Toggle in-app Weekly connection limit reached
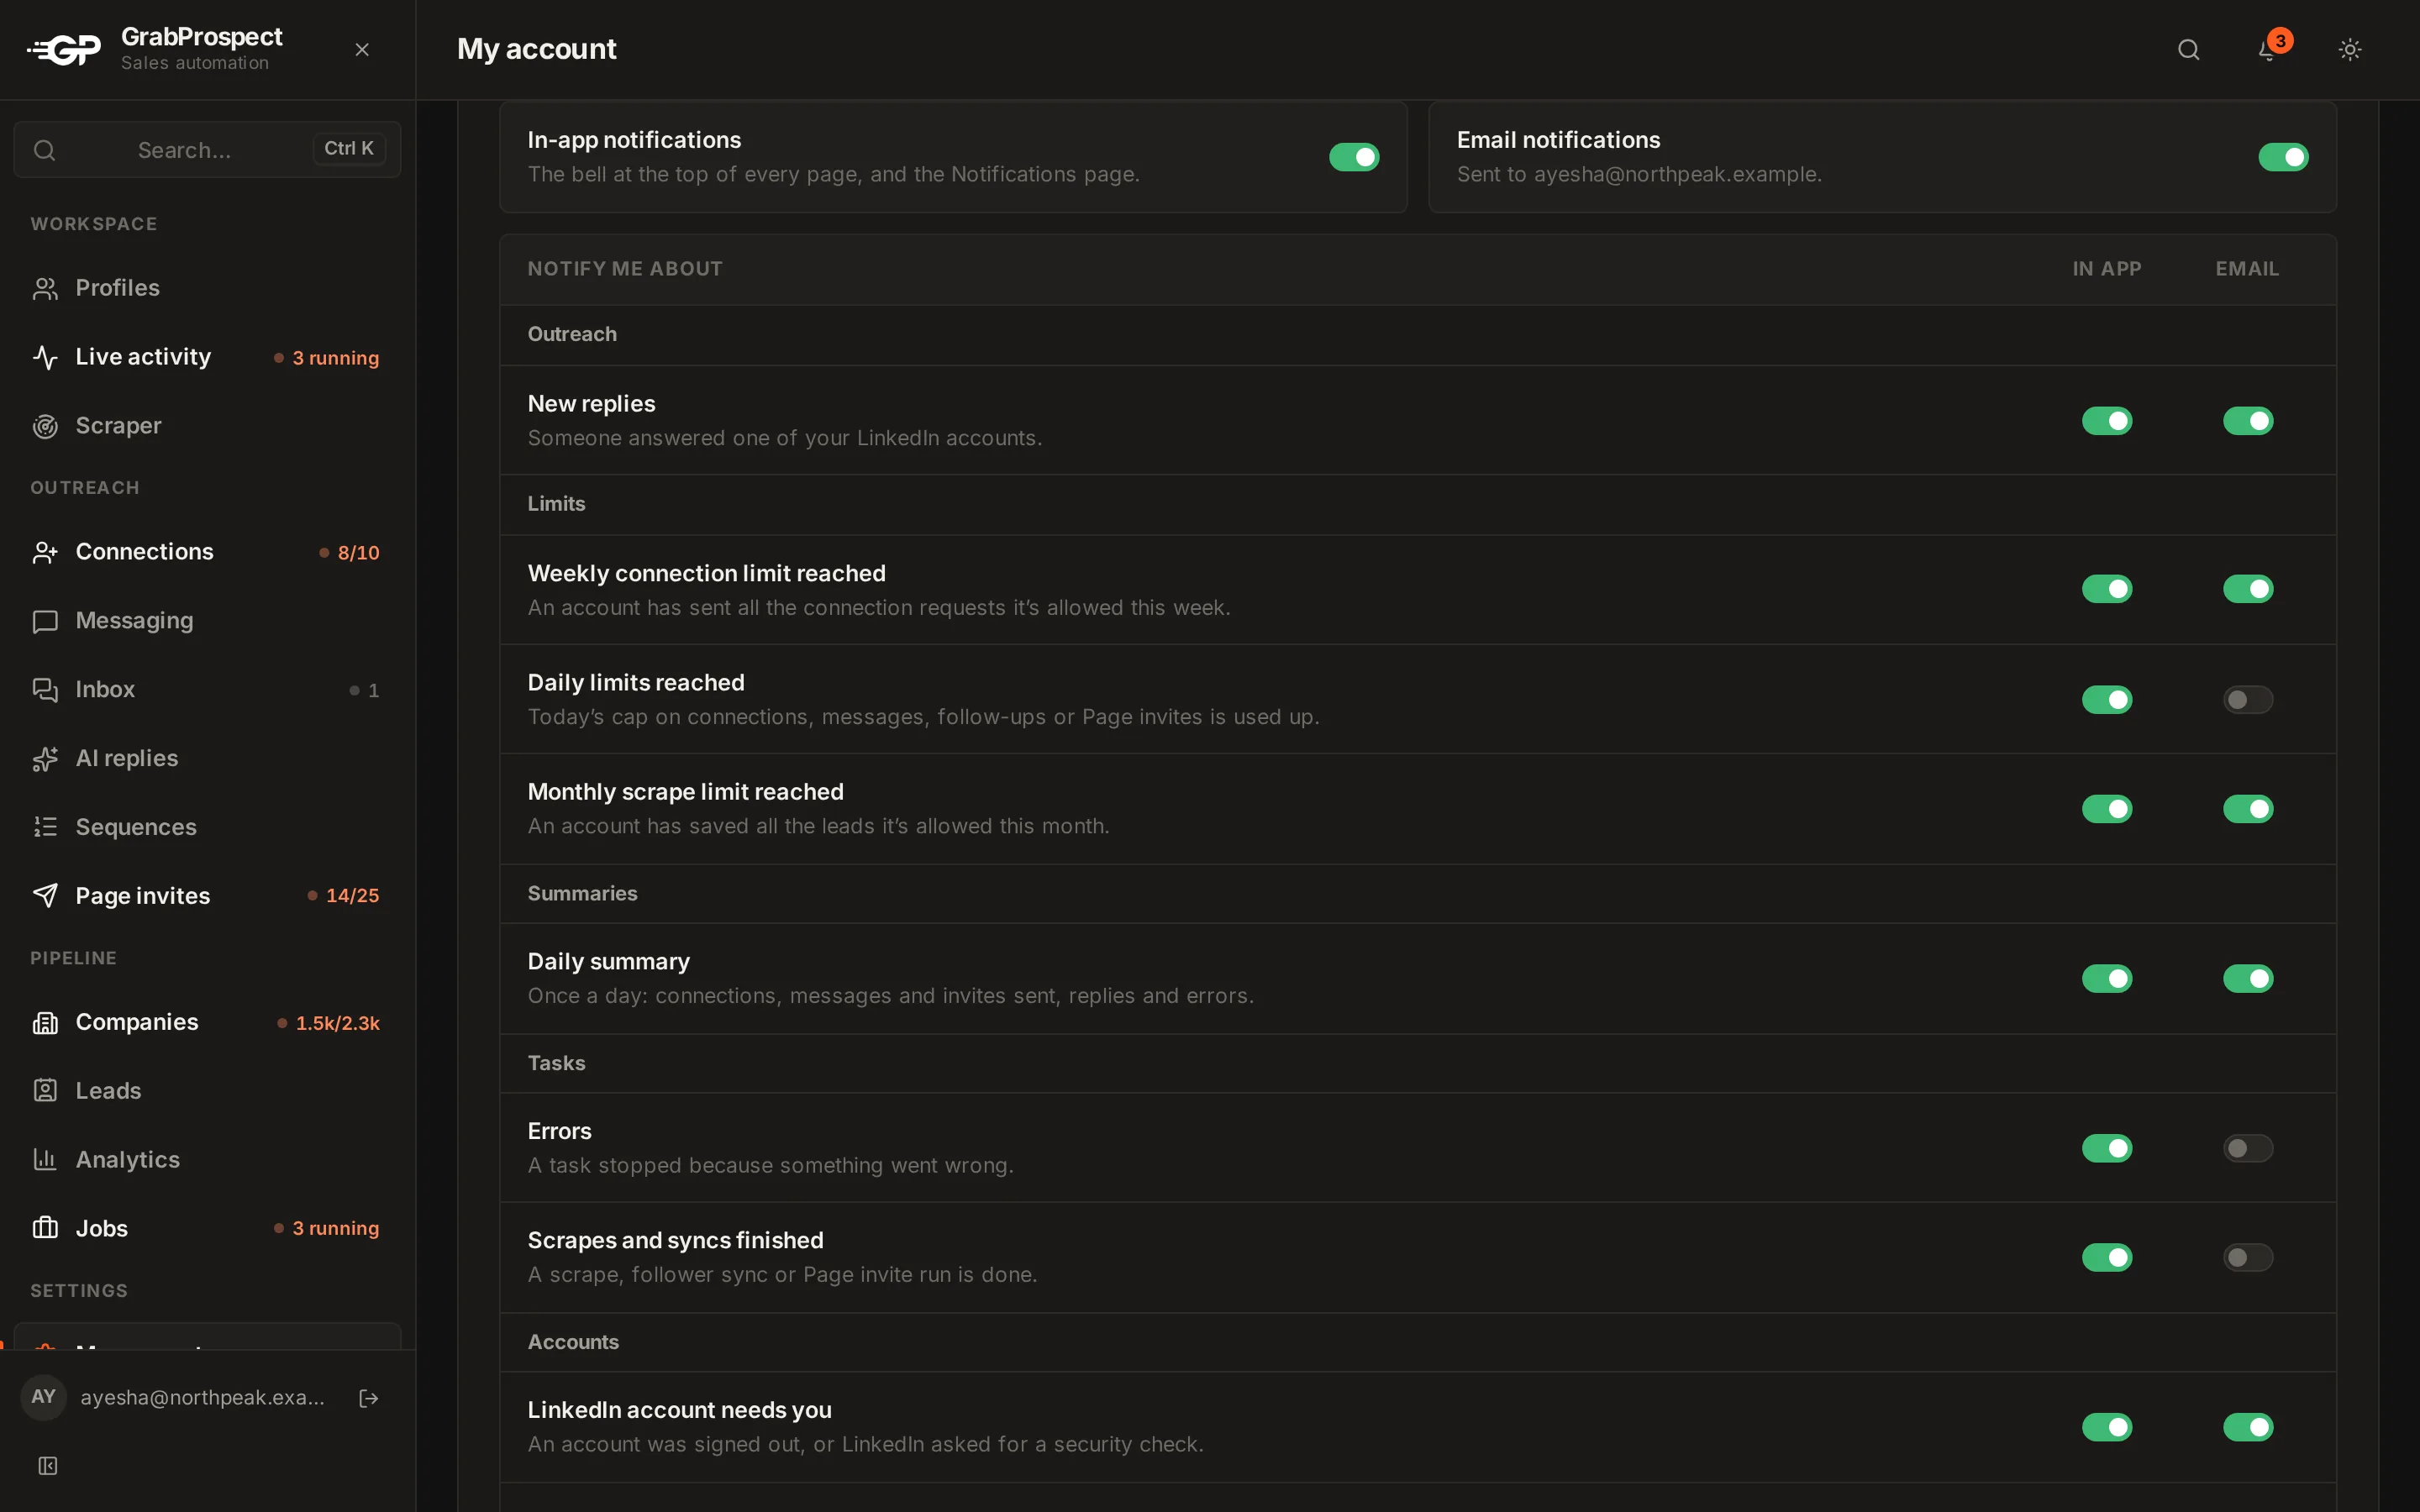The image size is (2420, 1512). coord(2107,589)
